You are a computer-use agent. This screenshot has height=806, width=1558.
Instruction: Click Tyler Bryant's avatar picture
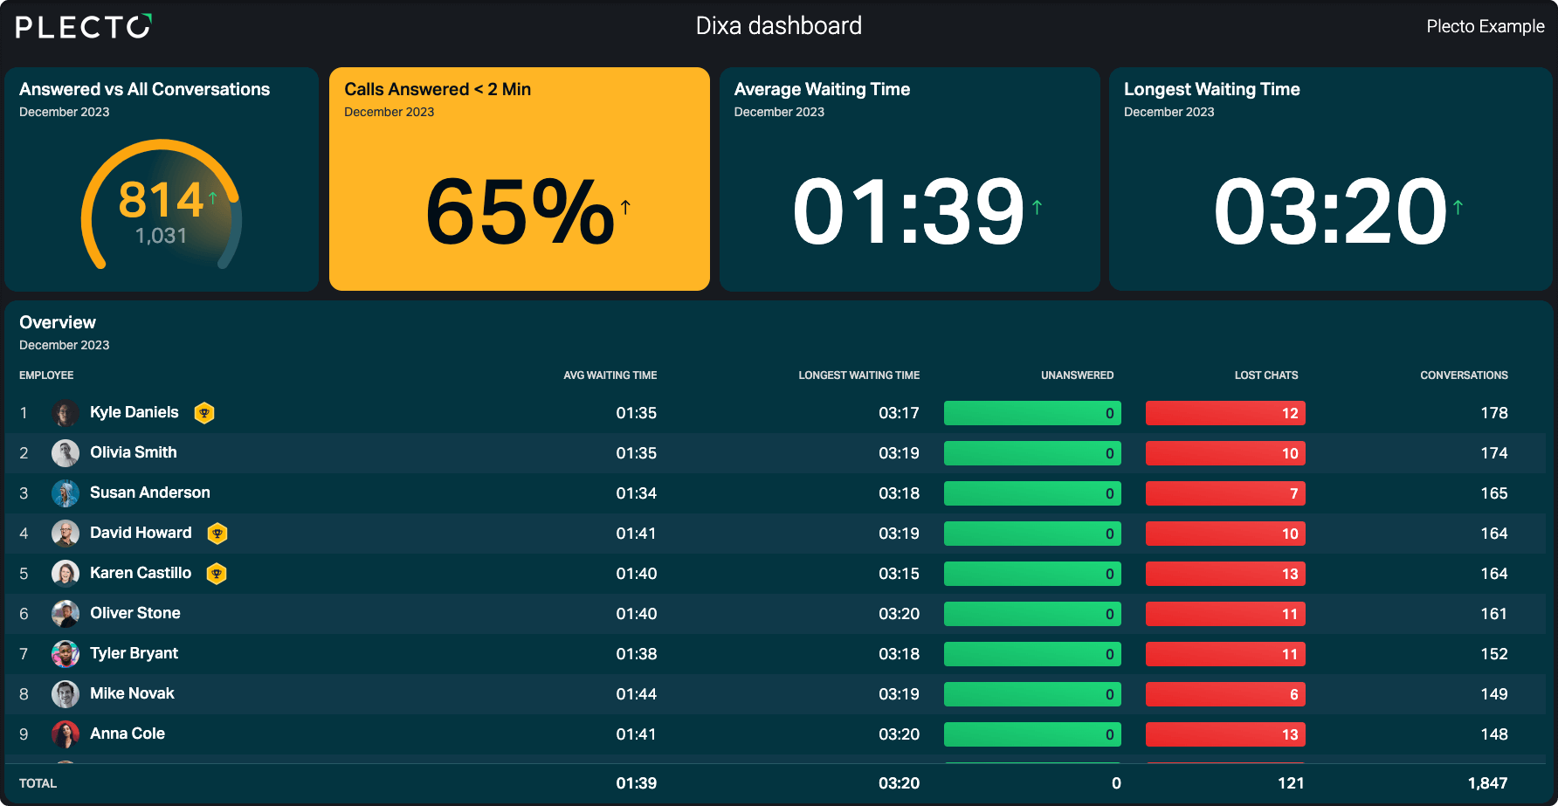point(65,654)
